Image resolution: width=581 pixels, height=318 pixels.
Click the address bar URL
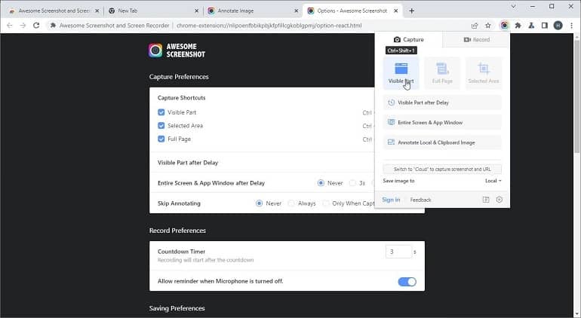pos(269,26)
